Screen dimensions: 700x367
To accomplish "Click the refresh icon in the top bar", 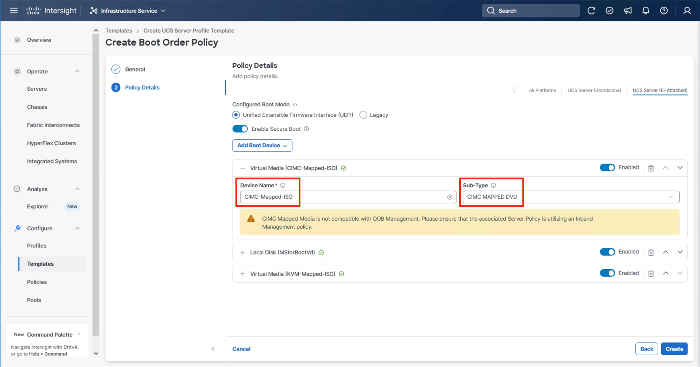I will pyautogui.click(x=591, y=11).
